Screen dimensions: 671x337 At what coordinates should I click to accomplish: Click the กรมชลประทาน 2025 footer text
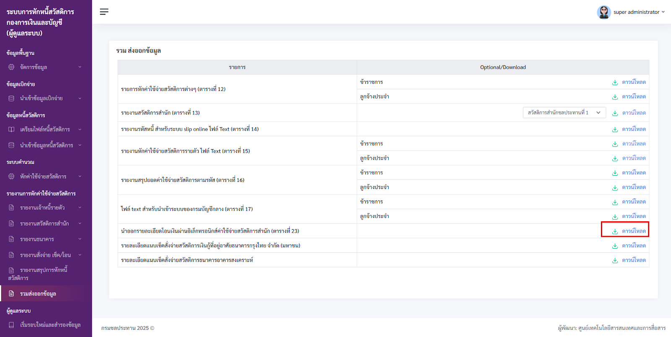point(128,328)
